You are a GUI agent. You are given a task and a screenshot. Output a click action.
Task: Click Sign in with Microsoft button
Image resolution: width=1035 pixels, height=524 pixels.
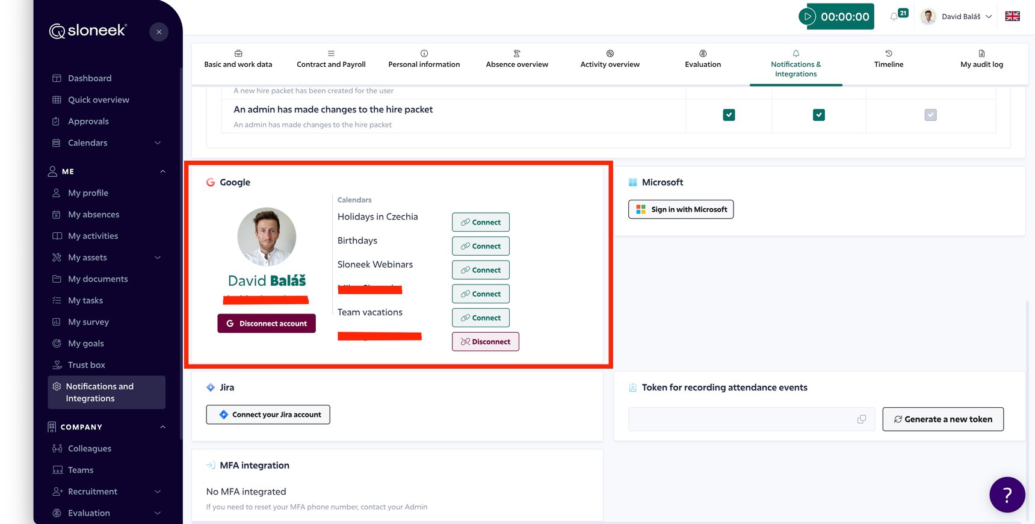[x=681, y=209]
